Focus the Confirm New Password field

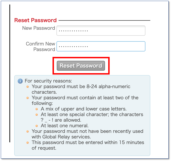click(x=101, y=46)
